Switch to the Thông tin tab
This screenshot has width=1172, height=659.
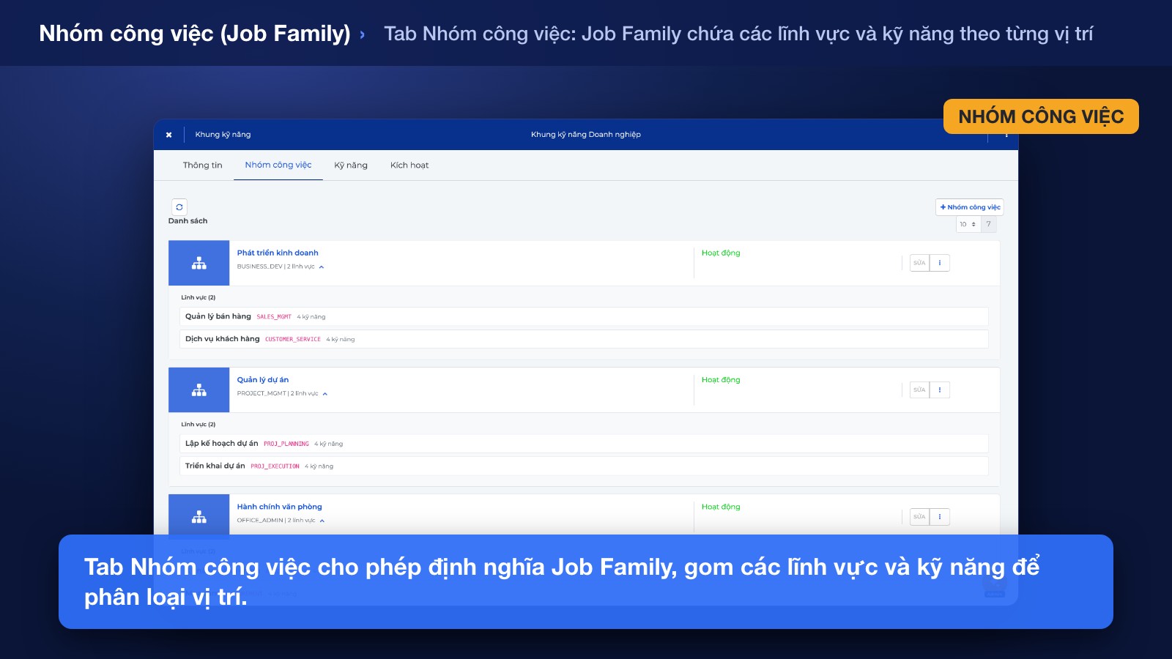203,165
